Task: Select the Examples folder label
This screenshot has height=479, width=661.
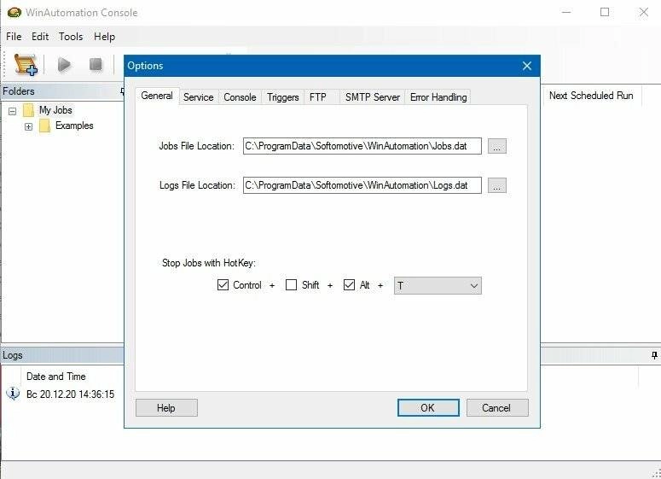Action: tap(74, 126)
